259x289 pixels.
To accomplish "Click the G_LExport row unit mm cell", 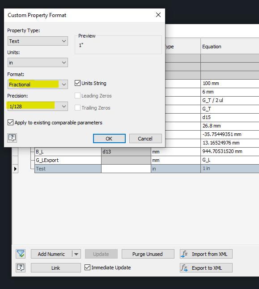I will (x=176, y=160).
